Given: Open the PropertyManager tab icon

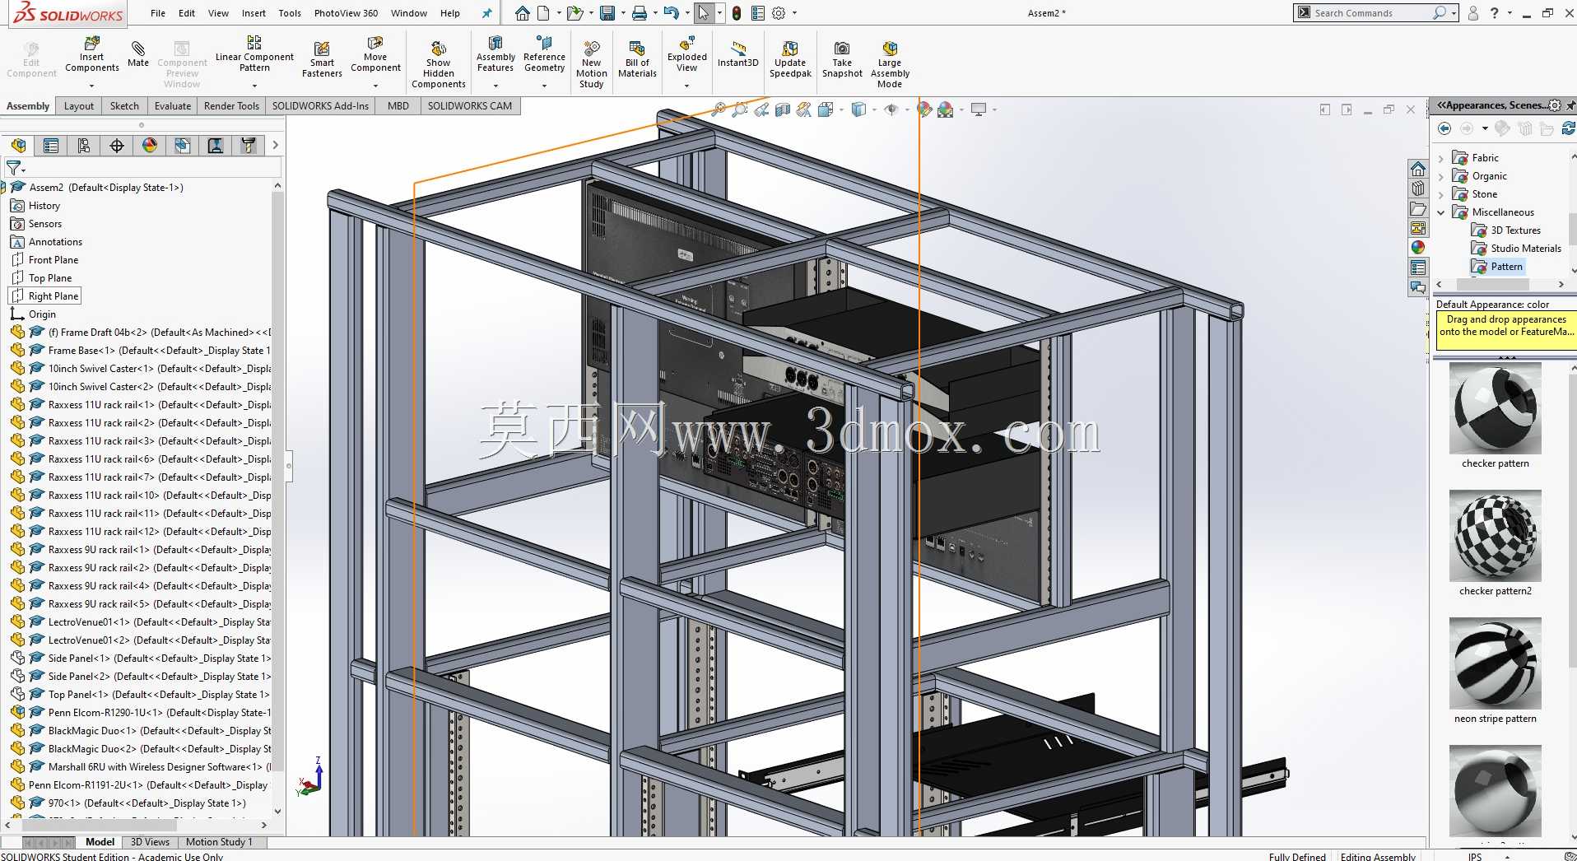Looking at the screenshot, I should (x=51, y=146).
